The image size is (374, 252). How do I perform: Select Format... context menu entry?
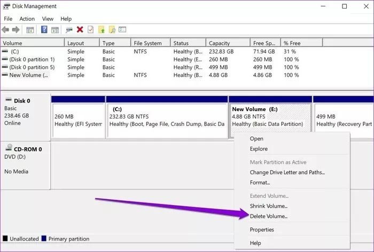260,183
